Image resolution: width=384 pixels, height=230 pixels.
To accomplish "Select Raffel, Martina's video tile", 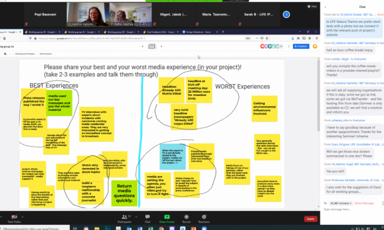I will [x=131, y=15].
